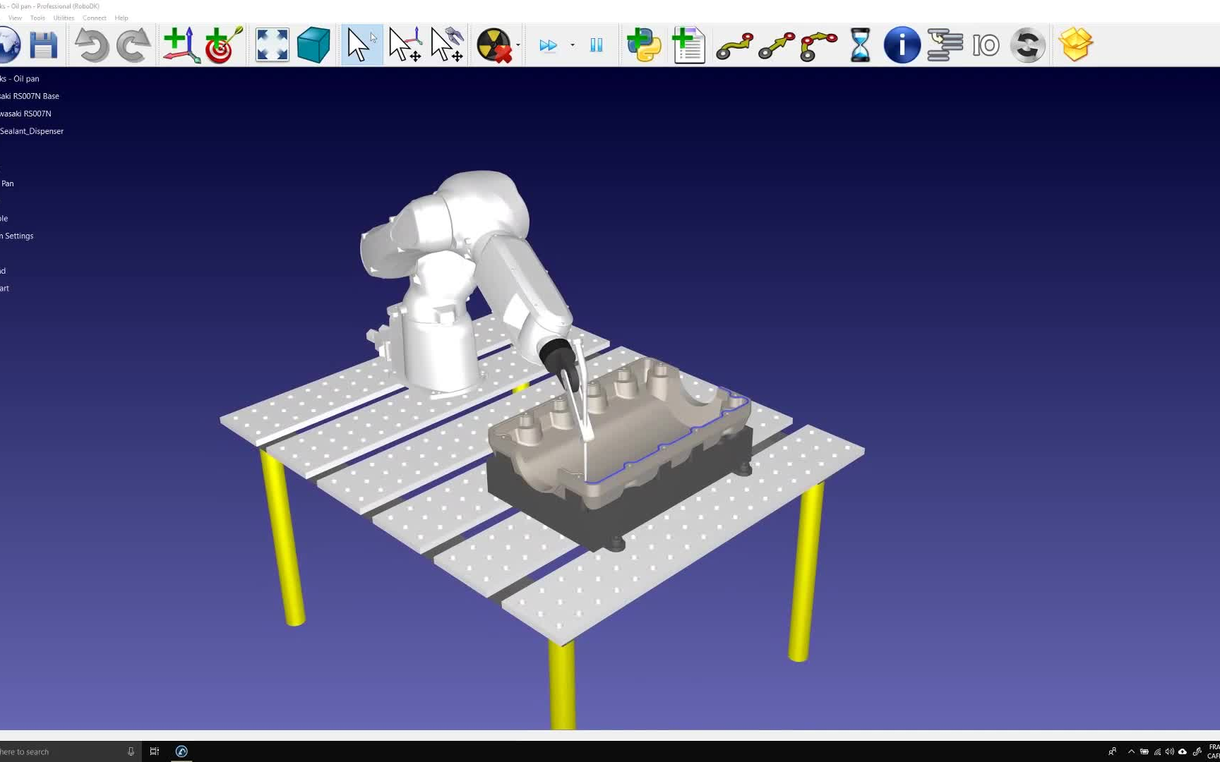The image size is (1220, 762).
Task: Open the fast simulation speed dropdown arrow
Action: 571,44
